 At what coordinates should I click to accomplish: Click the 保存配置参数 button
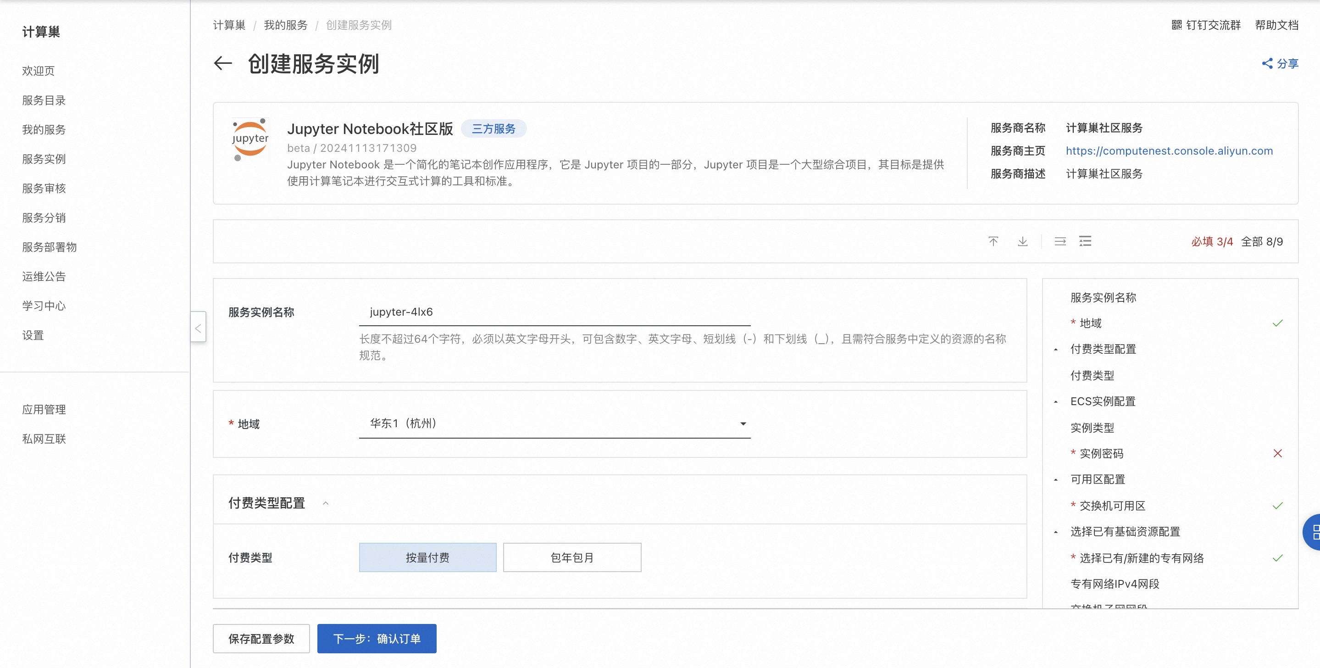261,639
